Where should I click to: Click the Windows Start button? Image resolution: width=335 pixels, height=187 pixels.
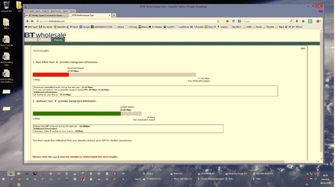tap(3, 179)
